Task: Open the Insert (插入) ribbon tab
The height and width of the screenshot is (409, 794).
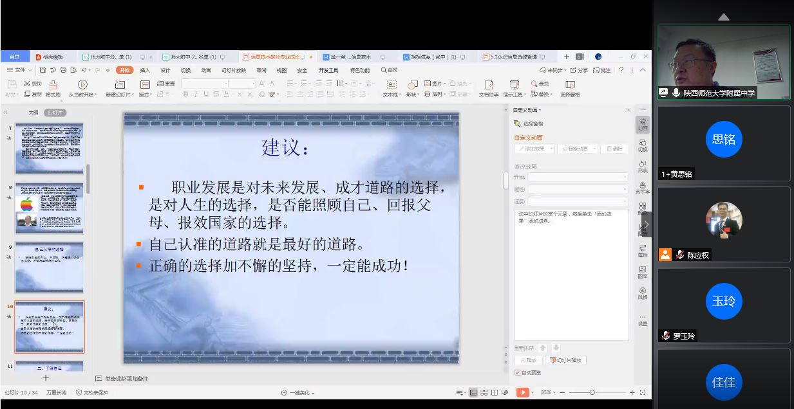Action: (145, 70)
